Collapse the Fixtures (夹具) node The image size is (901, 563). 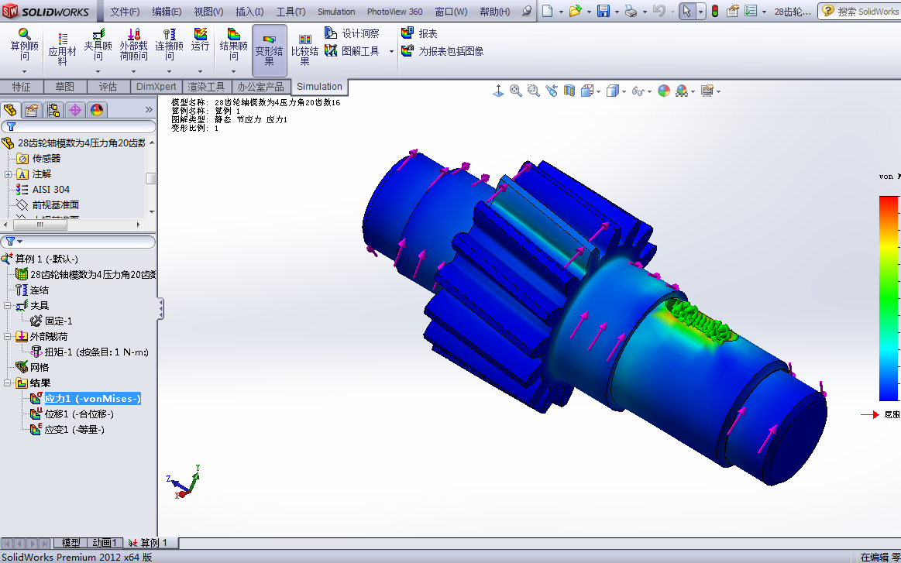point(8,306)
